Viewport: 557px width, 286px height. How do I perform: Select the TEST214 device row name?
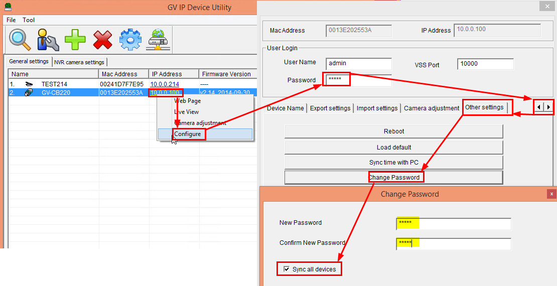54,84
